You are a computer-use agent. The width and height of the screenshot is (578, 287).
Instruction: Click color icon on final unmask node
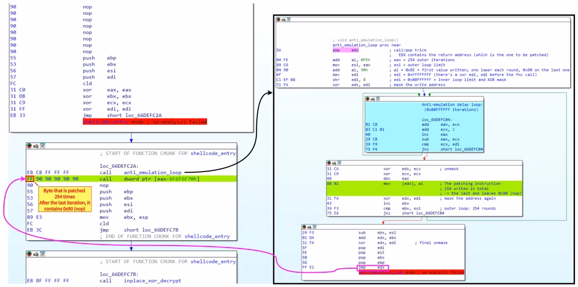click(x=304, y=227)
